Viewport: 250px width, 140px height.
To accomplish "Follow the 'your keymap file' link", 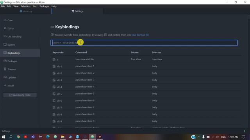I will (x=140, y=35).
